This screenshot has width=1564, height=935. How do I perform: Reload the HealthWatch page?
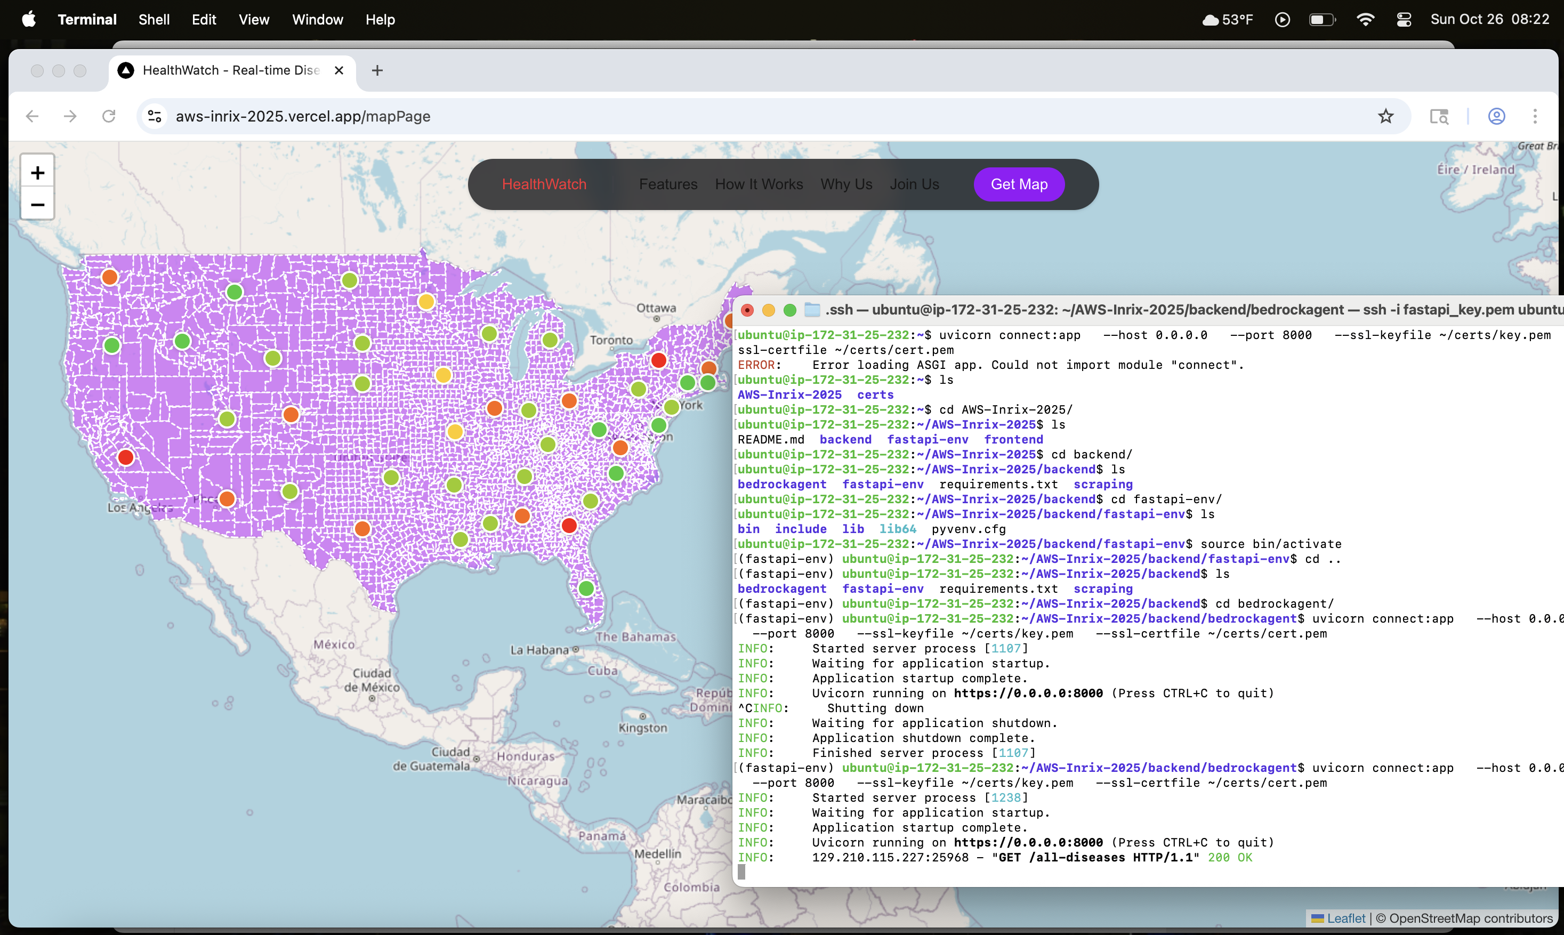109,117
